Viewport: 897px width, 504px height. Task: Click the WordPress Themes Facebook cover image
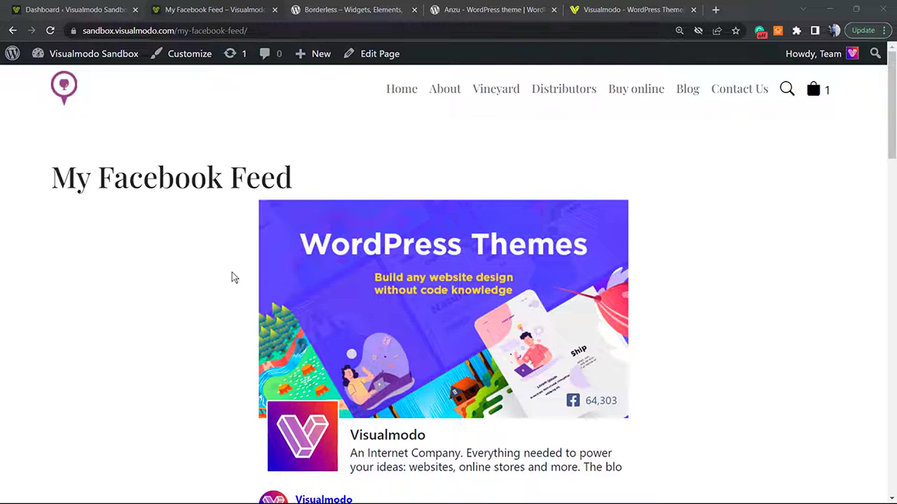[x=443, y=308]
